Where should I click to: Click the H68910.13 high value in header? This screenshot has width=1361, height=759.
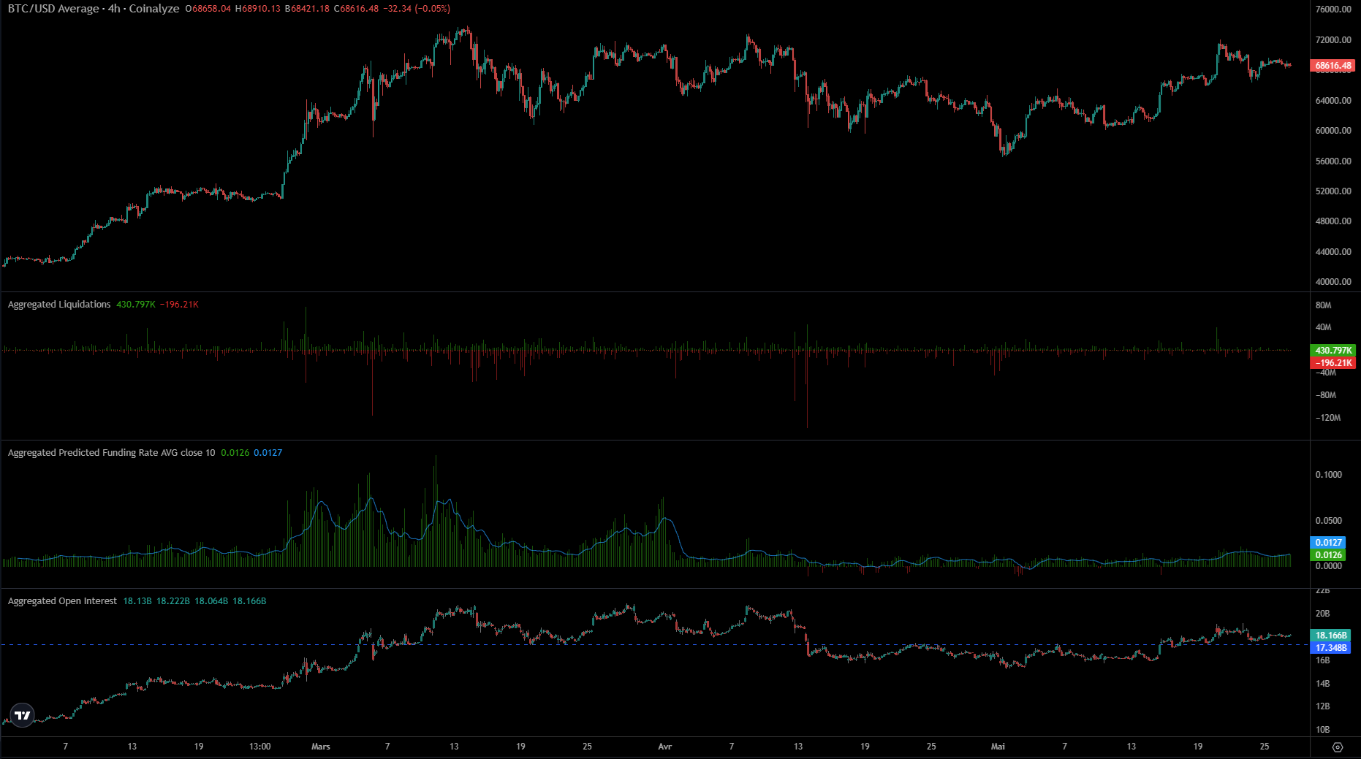[257, 9]
